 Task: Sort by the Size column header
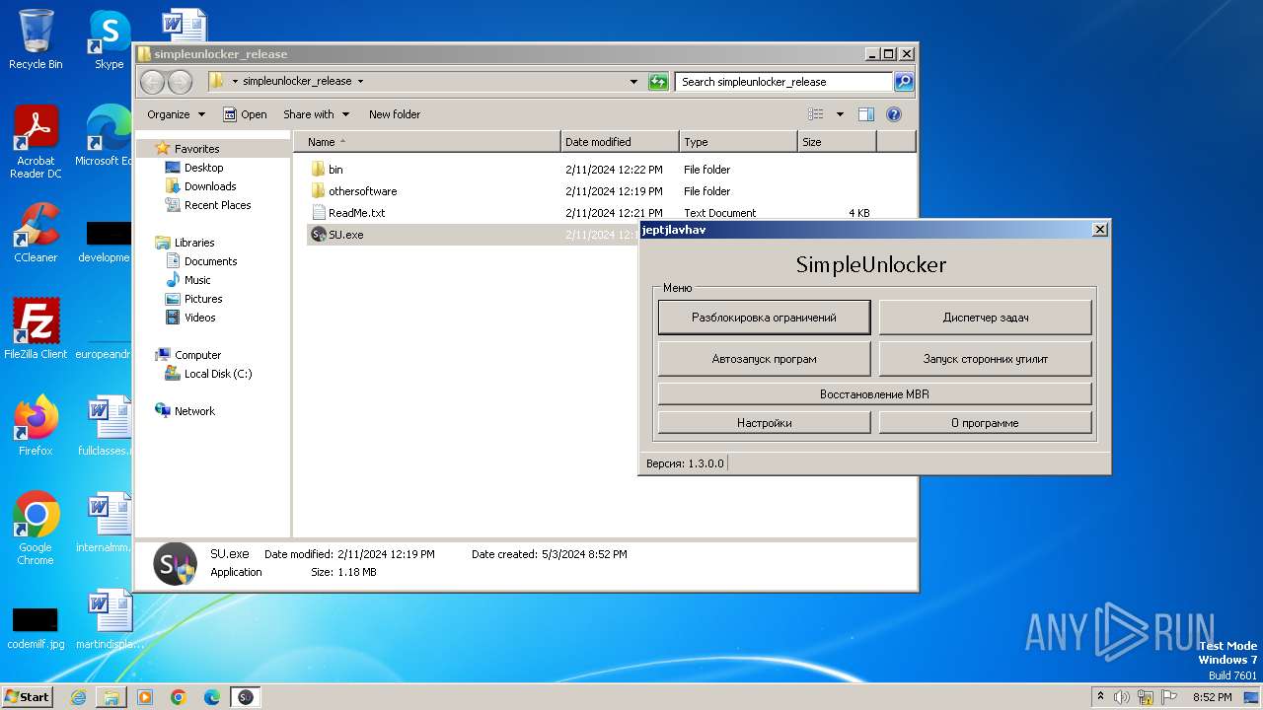(837, 142)
